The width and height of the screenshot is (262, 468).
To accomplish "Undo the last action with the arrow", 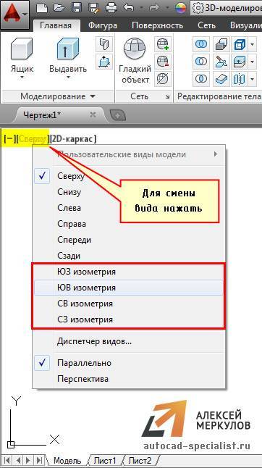I will coord(129,8).
